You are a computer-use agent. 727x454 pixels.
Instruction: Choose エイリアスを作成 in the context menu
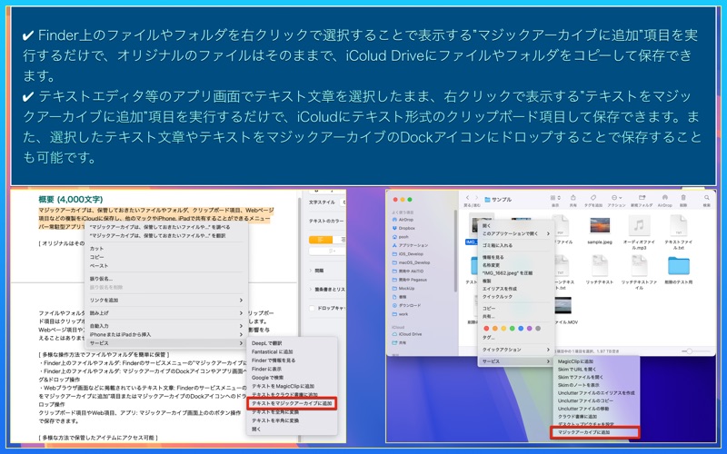coord(515,289)
